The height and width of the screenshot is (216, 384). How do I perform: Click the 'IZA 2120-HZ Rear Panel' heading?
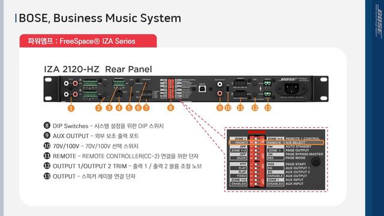pos(98,70)
